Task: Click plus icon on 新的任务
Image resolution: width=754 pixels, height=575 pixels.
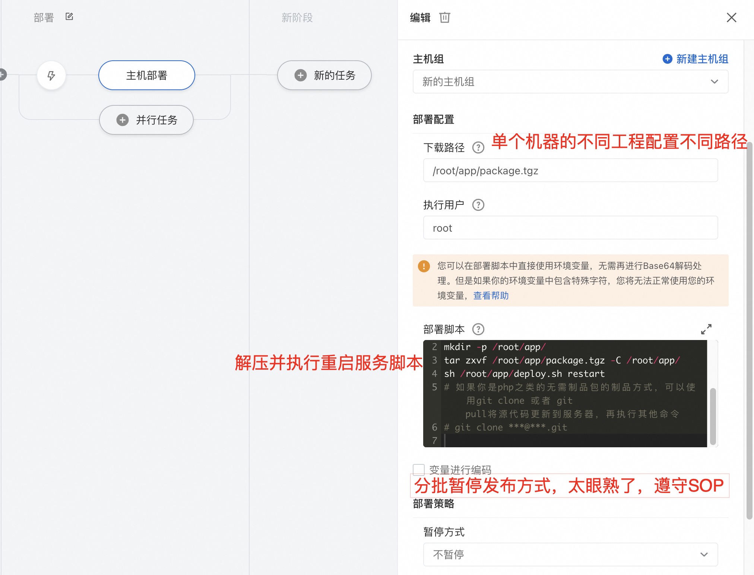Action: tap(301, 75)
